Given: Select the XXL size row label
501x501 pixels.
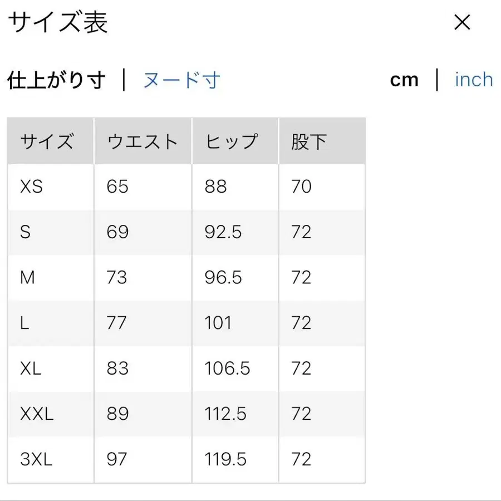Looking at the screenshot, I should [38, 414].
